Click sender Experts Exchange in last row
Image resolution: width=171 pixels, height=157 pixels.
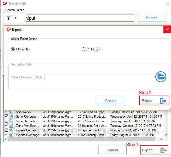tap(27, 135)
